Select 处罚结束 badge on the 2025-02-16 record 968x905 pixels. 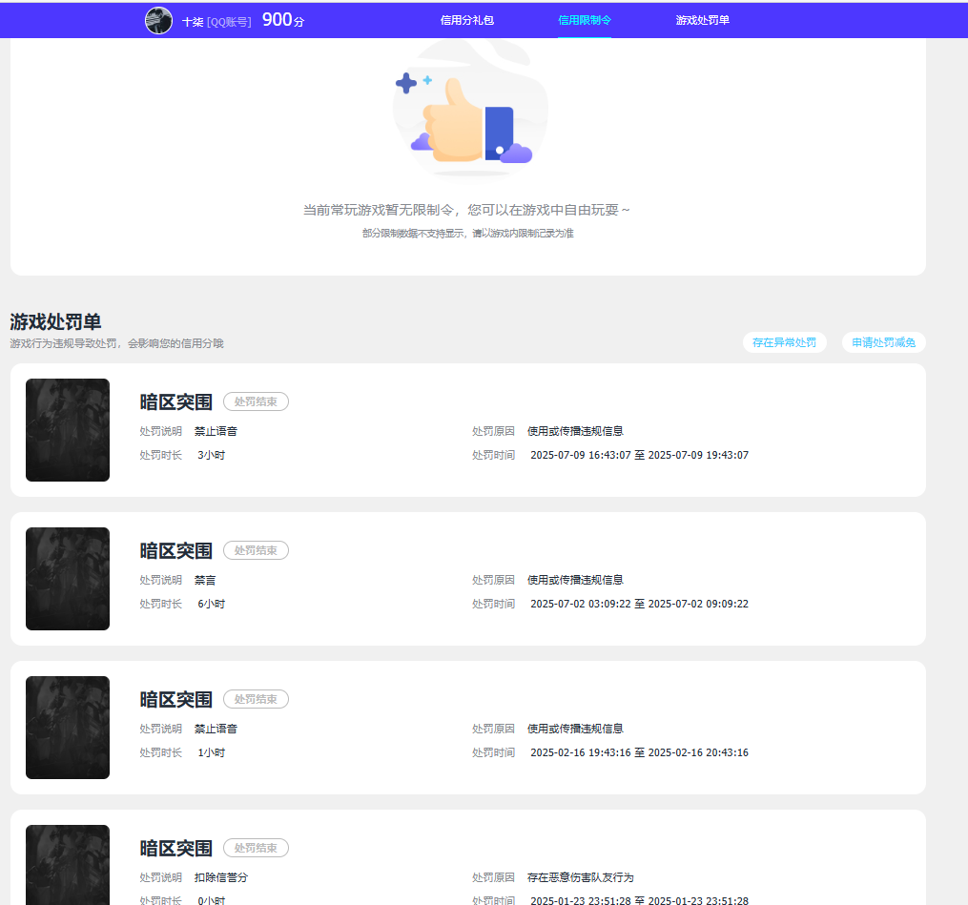[x=256, y=700]
